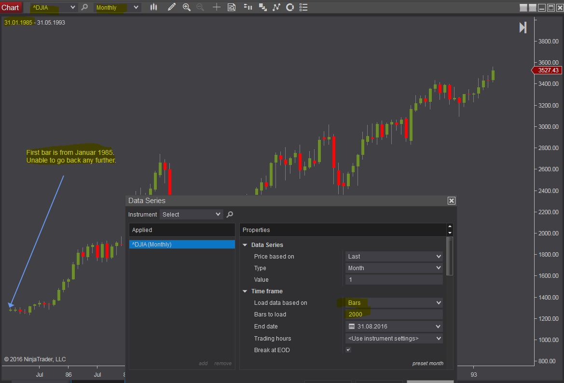Open the chart style candlestick icon

tap(153, 7)
